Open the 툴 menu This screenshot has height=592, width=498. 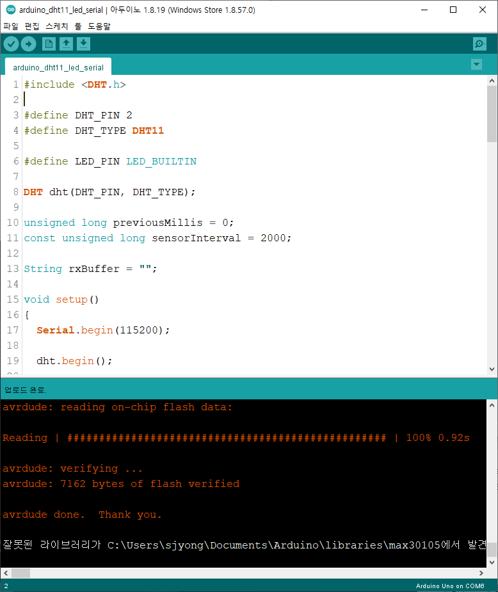pos(78,26)
